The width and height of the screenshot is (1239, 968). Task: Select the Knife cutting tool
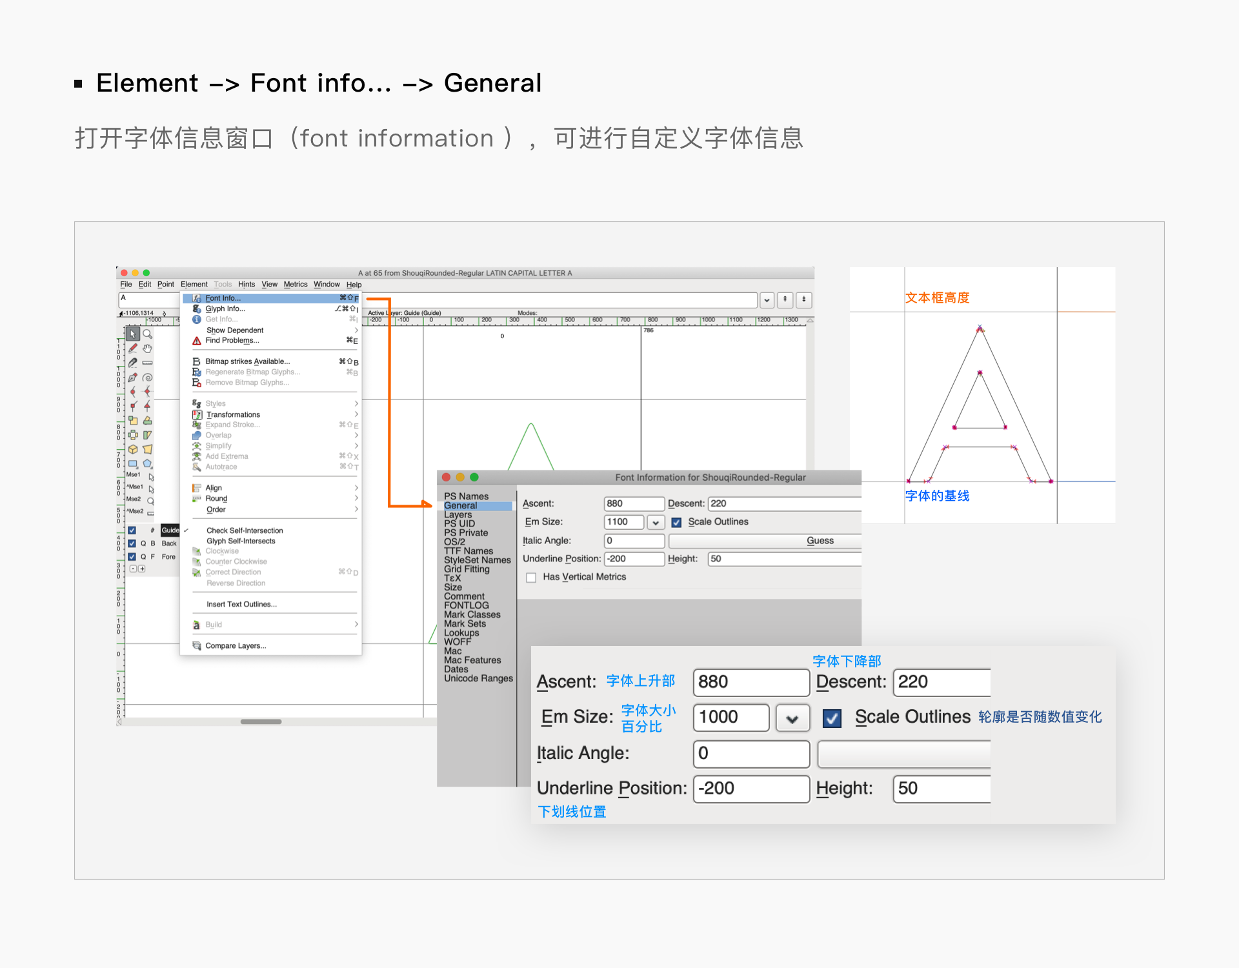point(132,363)
